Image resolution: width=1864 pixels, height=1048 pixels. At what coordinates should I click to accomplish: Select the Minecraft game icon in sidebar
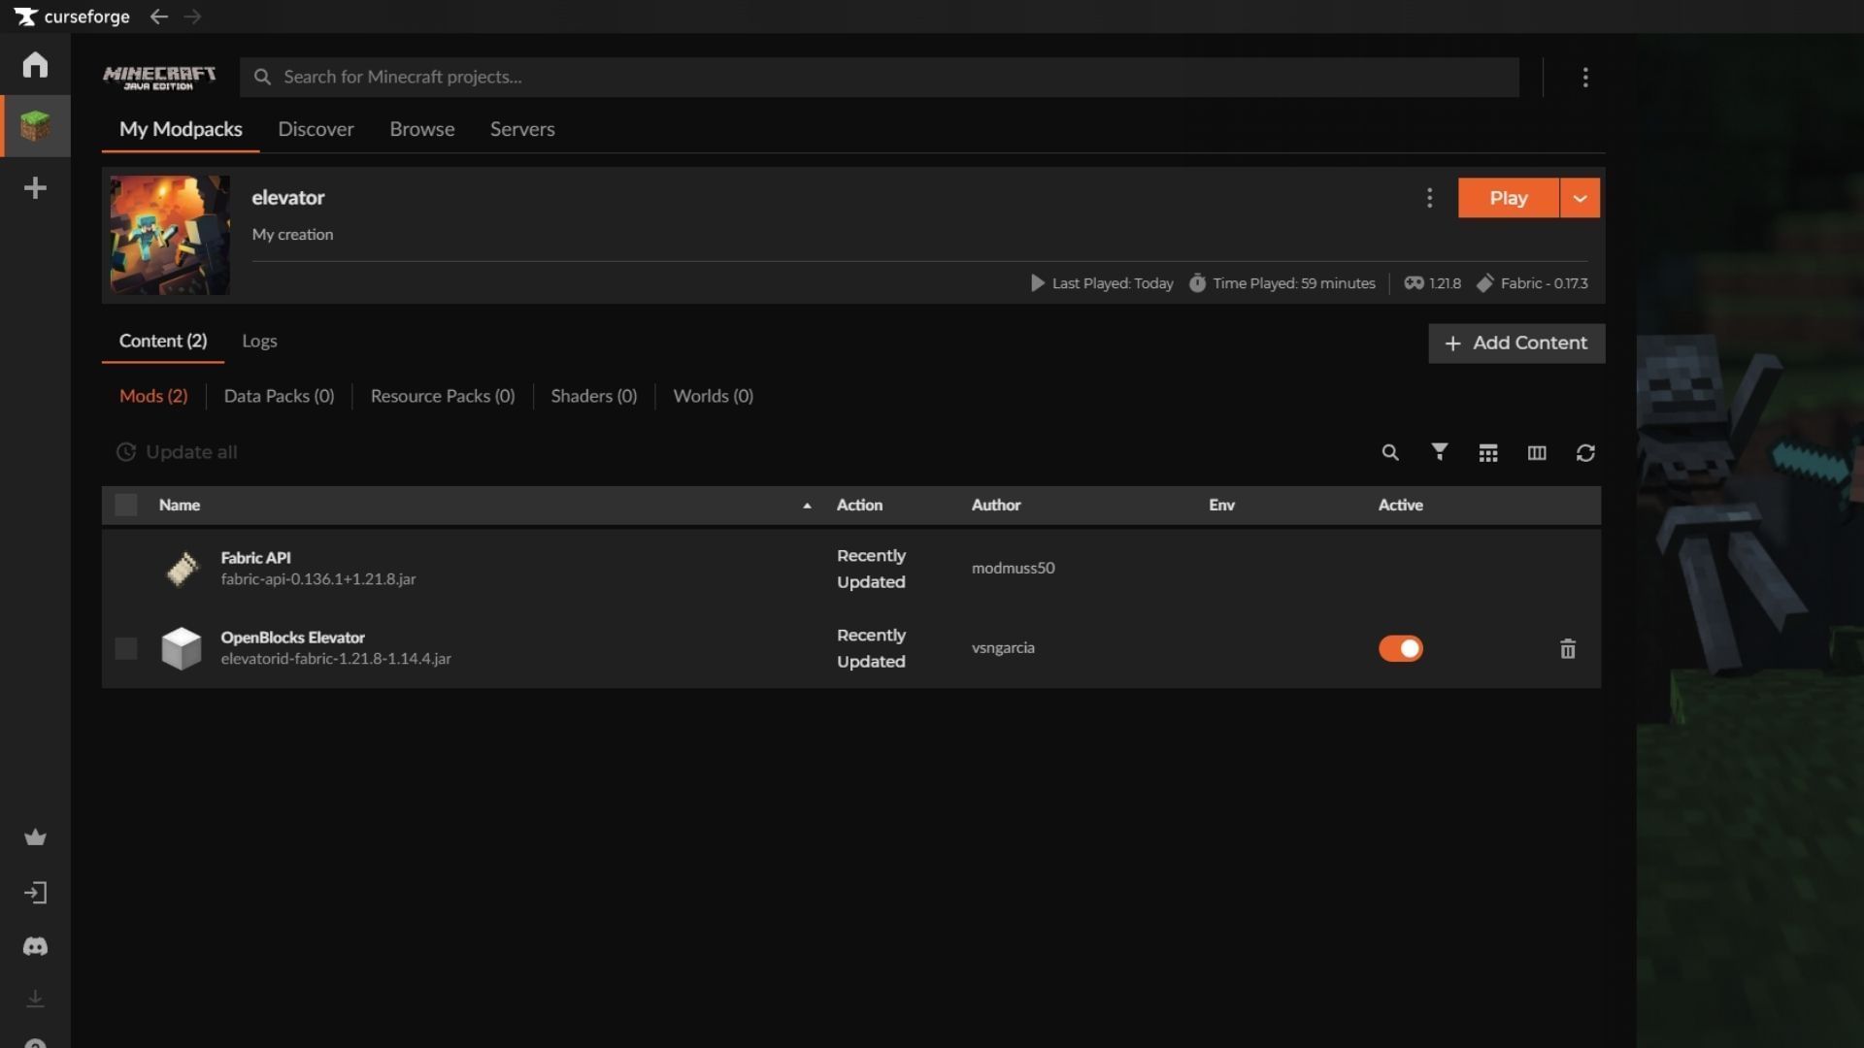(x=35, y=126)
